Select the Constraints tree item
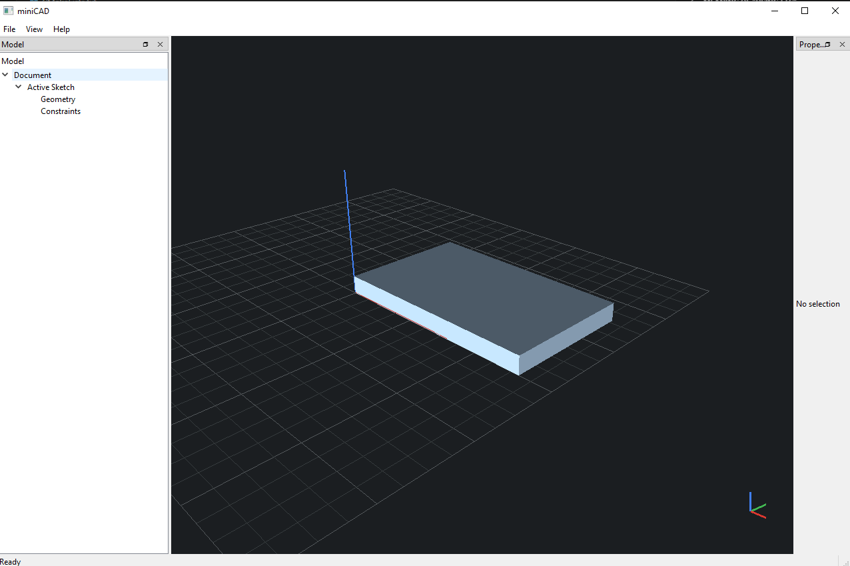850x566 pixels. click(x=61, y=111)
